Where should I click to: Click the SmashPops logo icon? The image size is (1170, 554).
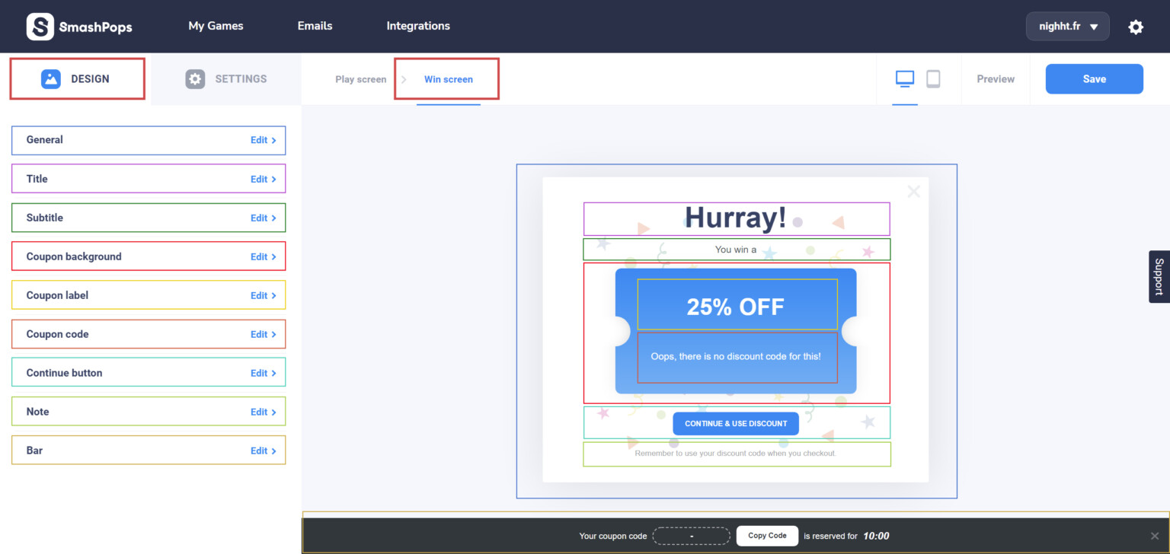point(40,27)
